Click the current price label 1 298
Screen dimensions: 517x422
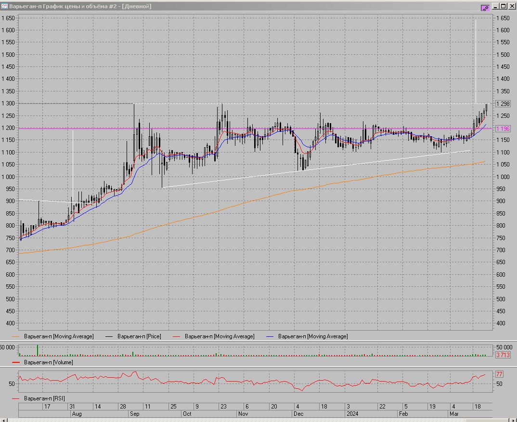click(503, 104)
